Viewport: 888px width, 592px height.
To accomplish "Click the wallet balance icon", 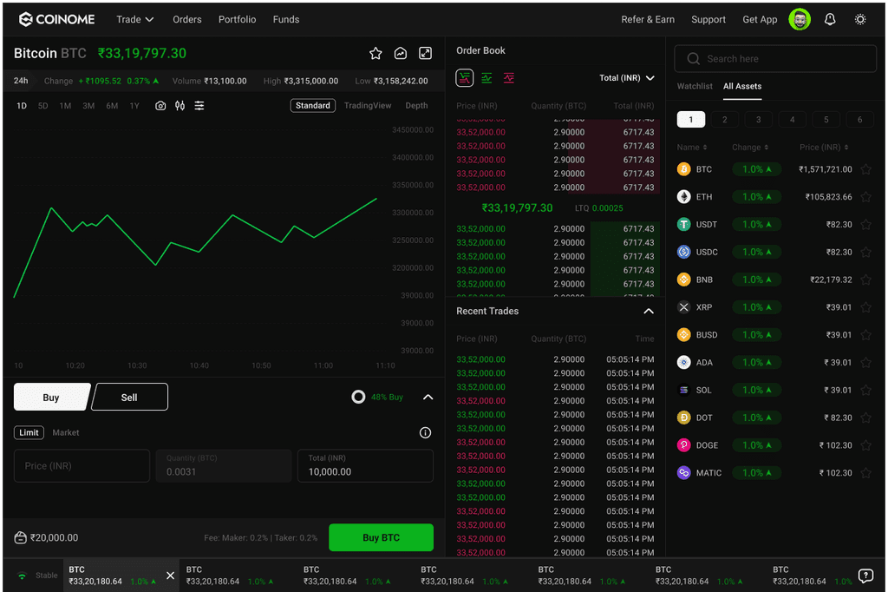I will tap(21, 537).
